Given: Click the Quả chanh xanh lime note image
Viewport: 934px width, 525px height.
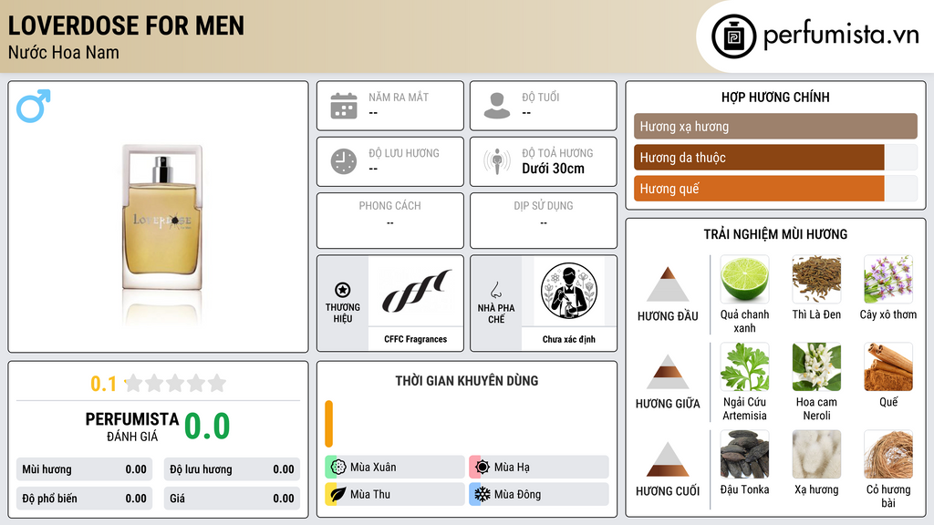Looking at the screenshot, I should pyautogui.click(x=744, y=279).
